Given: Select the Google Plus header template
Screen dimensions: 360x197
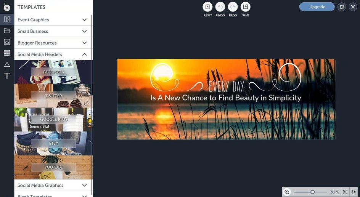Looking at the screenshot, I should (x=53, y=120).
